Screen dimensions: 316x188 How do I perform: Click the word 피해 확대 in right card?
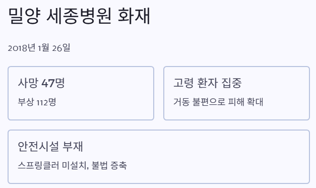point(245,102)
